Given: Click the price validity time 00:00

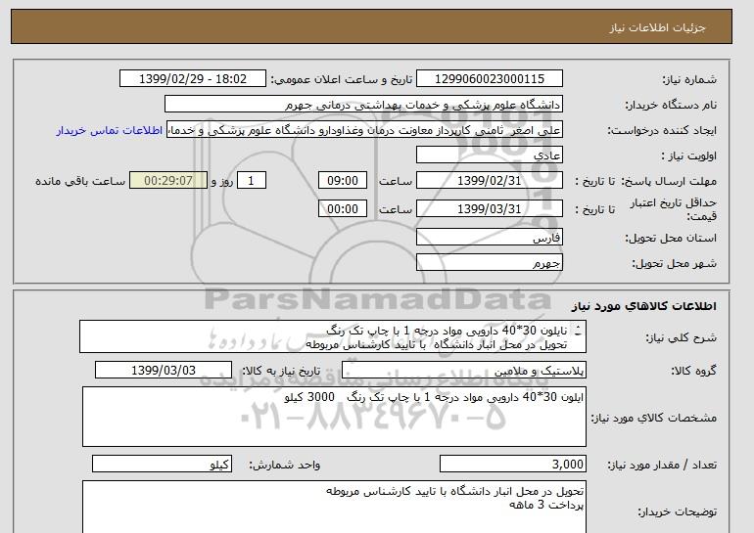Looking at the screenshot, I should tap(343, 208).
